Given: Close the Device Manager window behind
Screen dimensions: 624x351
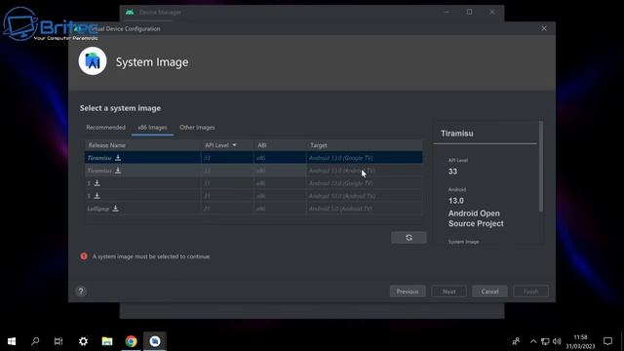Looking at the screenshot, I should pyautogui.click(x=492, y=12).
